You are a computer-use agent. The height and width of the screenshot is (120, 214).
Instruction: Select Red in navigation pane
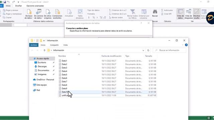[x=38, y=90]
